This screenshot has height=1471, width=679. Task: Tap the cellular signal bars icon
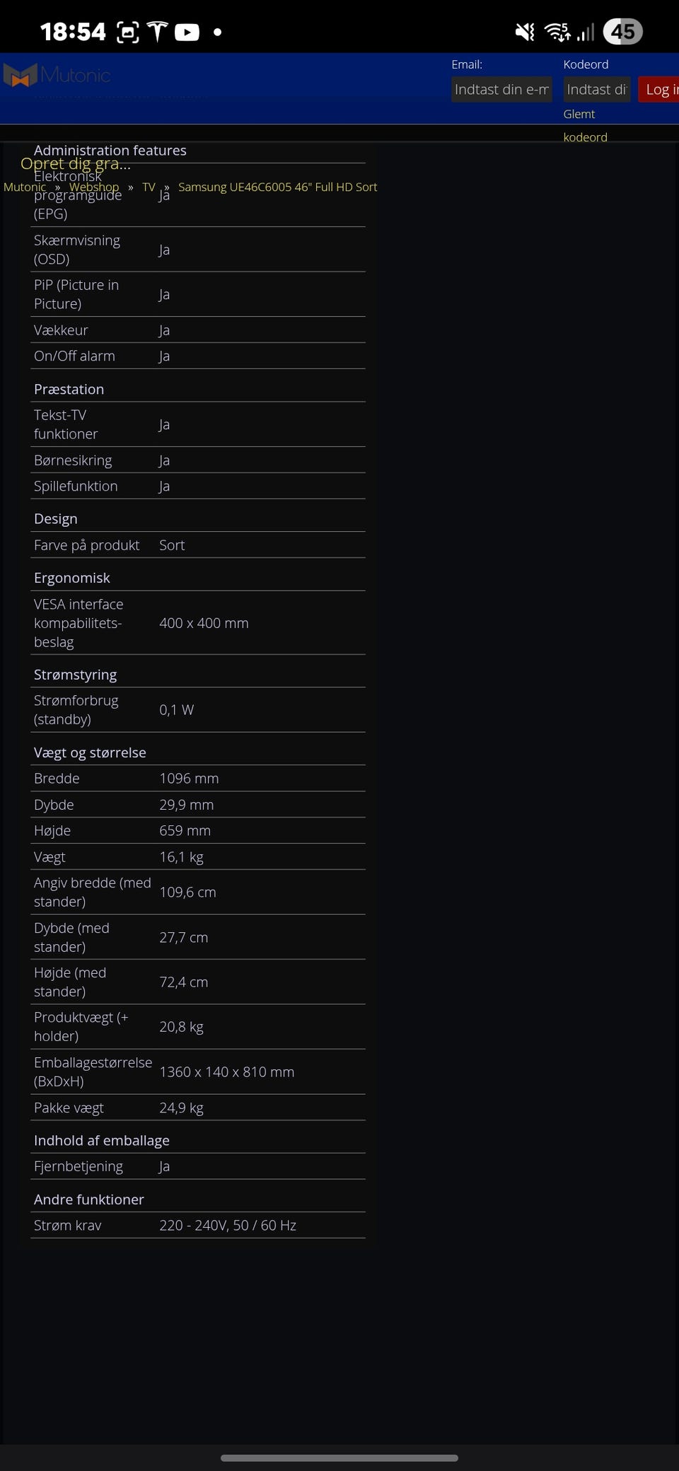pyautogui.click(x=586, y=32)
